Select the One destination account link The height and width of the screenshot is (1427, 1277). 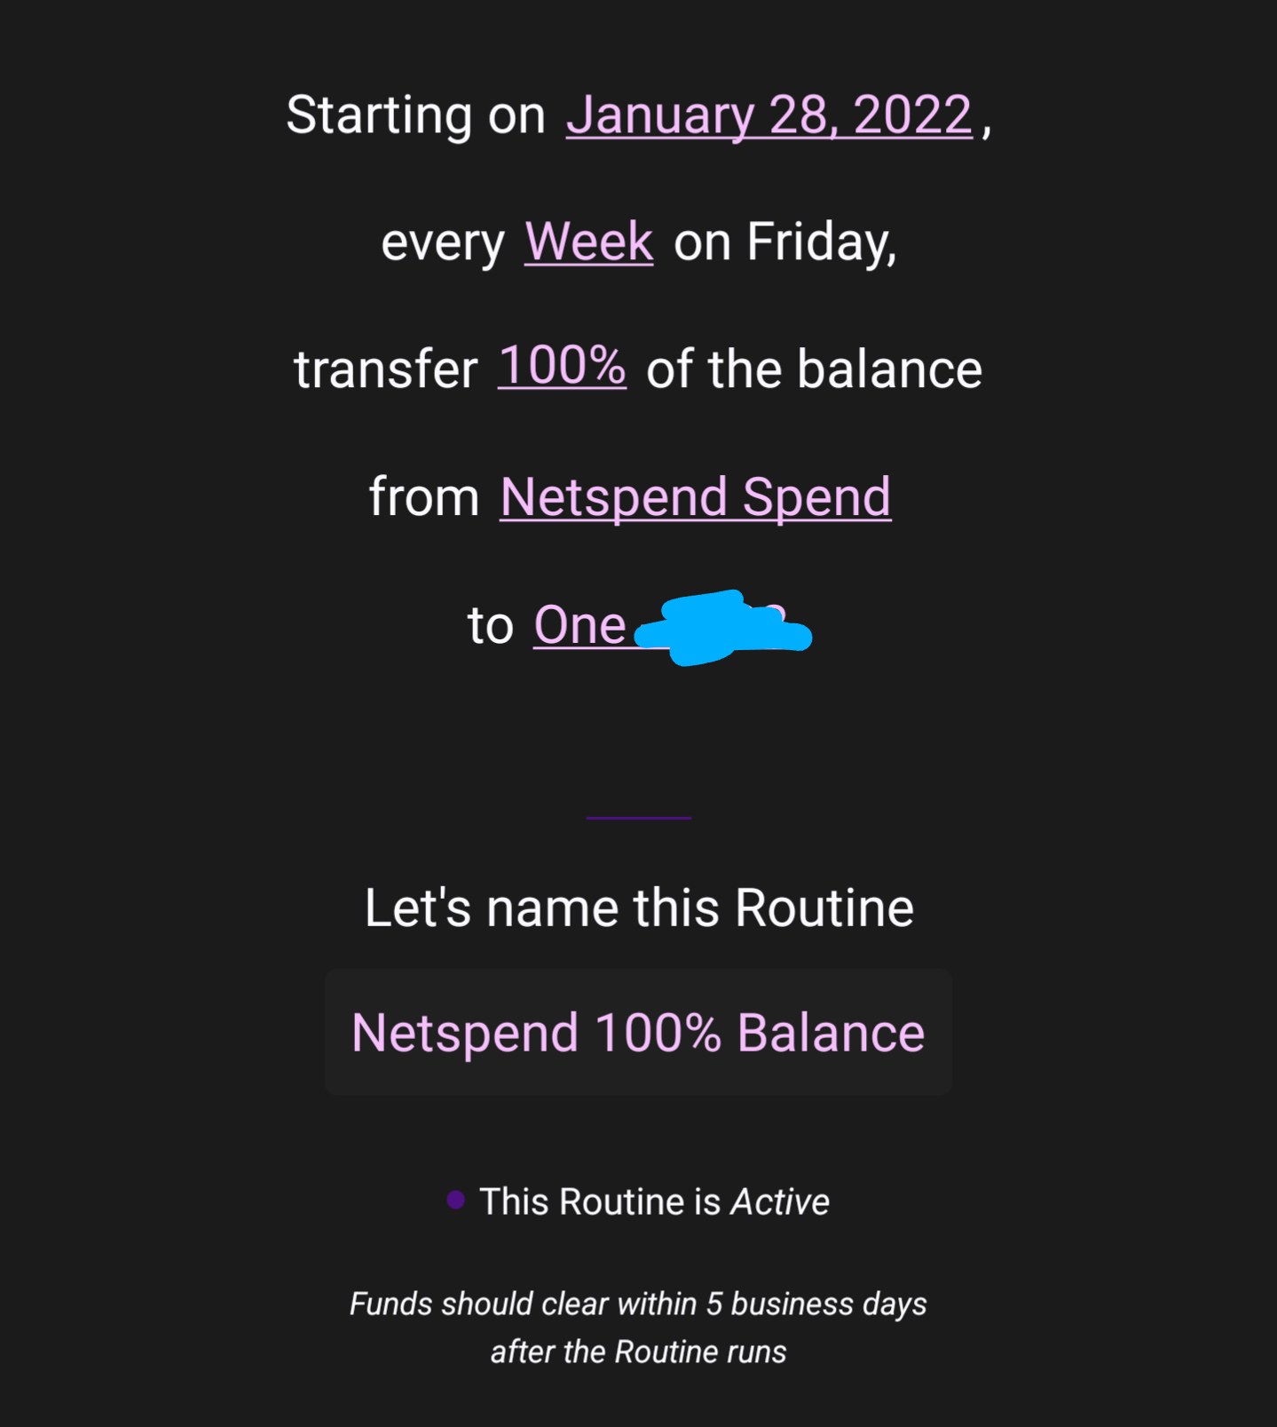580,625
